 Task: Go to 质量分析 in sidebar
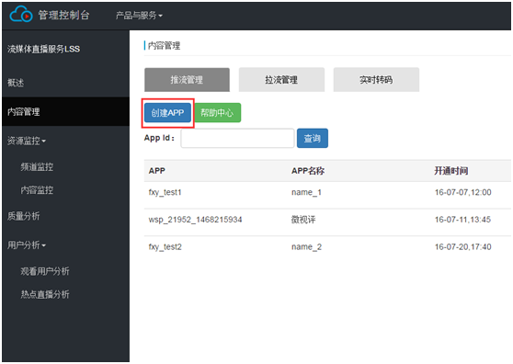(23, 216)
